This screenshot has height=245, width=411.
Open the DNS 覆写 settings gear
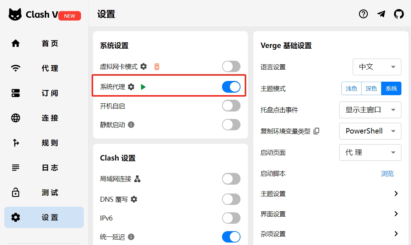134,199
